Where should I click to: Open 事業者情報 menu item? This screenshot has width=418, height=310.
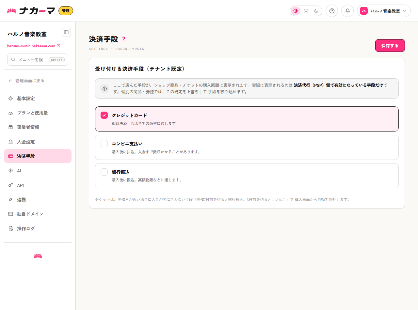coord(38,127)
